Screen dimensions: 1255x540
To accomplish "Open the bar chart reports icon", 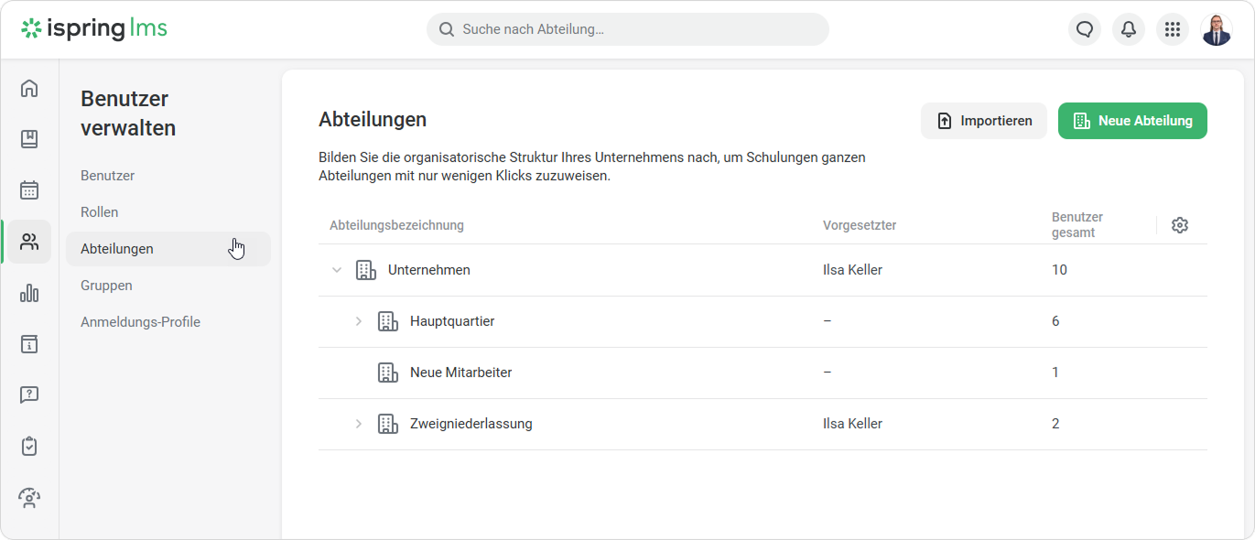I will pos(29,293).
